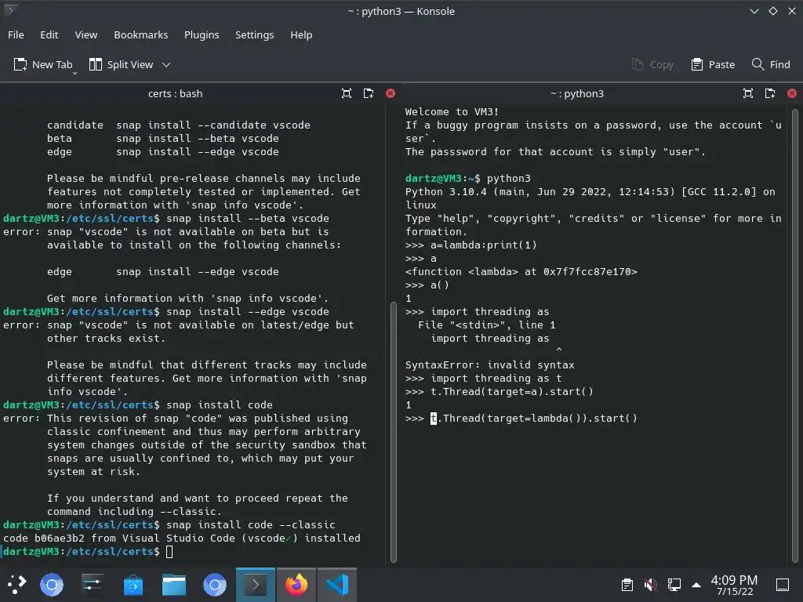Maximize the ~ : python3 terminal pane
This screenshot has width=803, height=602.
pos(747,94)
